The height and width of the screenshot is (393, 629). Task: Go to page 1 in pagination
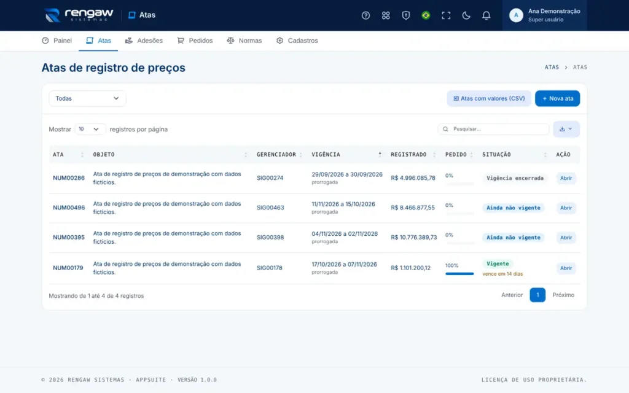(537, 295)
